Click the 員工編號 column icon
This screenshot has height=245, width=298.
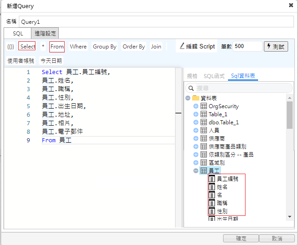[212, 179]
